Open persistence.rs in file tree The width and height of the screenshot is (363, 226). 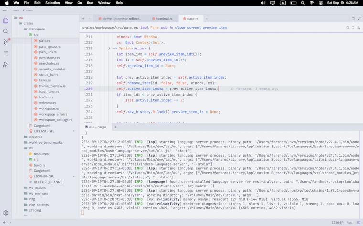tap(49, 58)
